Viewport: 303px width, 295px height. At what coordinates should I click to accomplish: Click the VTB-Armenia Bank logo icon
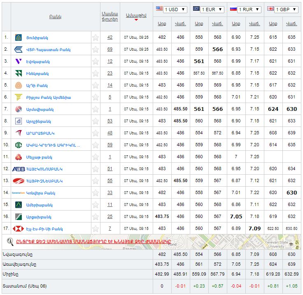pos(18,49)
